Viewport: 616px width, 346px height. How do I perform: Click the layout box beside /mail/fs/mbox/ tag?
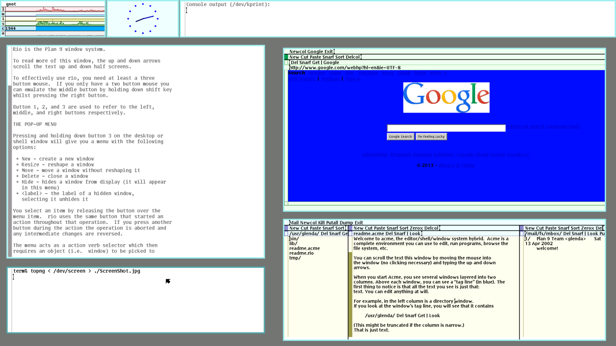tap(522, 234)
